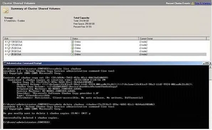The image size is (212, 130).
Task: Click the Command Prompt title bar text
Action: click(x=24, y=63)
